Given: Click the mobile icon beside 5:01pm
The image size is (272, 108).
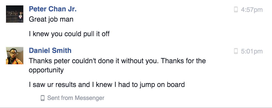Looking at the screenshot, I should (x=236, y=51).
